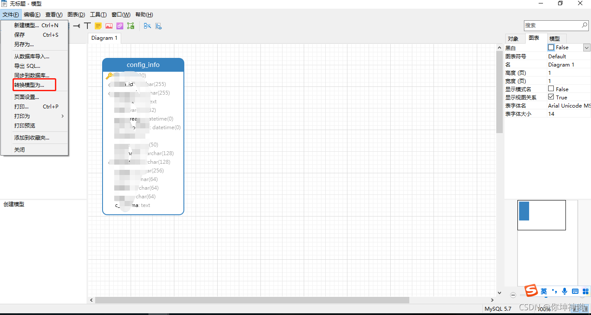Screen dimensions: 591x315
Task: Choose 转换模型为 from the menu
Action: click(x=34, y=85)
